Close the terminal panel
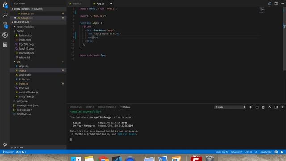The width and height of the screenshot is (286, 161). tap(282, 107)
